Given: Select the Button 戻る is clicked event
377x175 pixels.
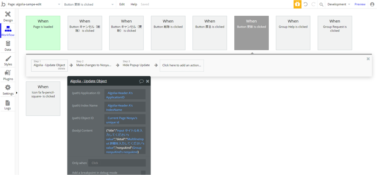Looking at the screenshot, I should click(210, 33).
